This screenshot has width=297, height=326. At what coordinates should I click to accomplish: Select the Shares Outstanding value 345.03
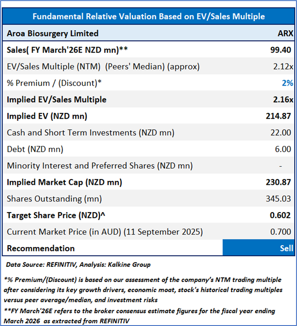(x=279, y=199)
